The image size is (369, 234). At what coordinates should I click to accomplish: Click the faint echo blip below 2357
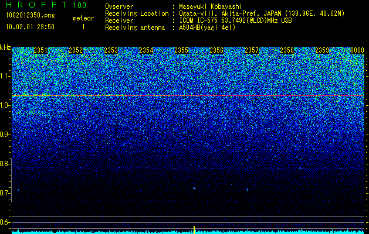click(247, 190)
